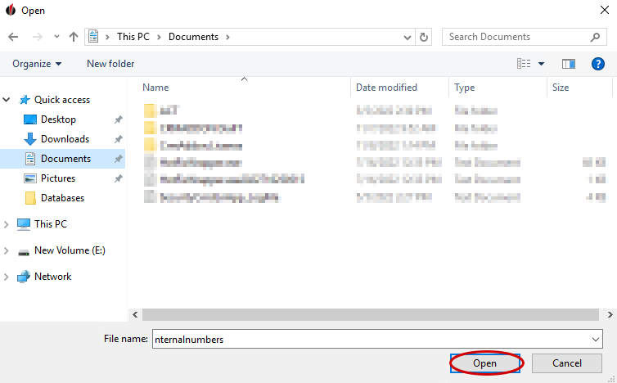The height and width of the screenshot is (383, 617).
Task: Expand the New Volume (E:) node
Action: click(x=7, y=250)
